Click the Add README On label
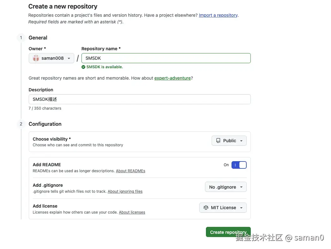Image resolution: width=331 pixels, height=249 pixels. [x=226, y=165]
